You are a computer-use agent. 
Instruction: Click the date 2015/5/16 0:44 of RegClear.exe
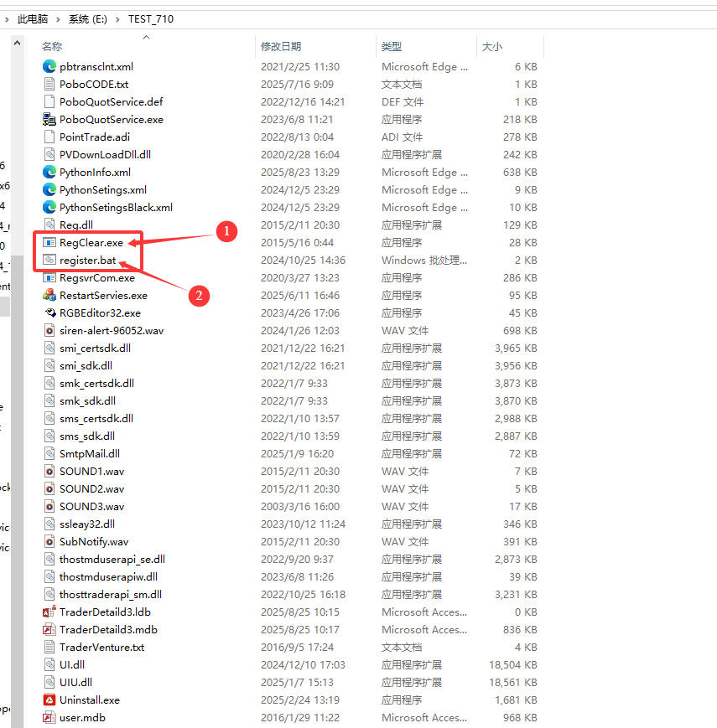point(297,243)
